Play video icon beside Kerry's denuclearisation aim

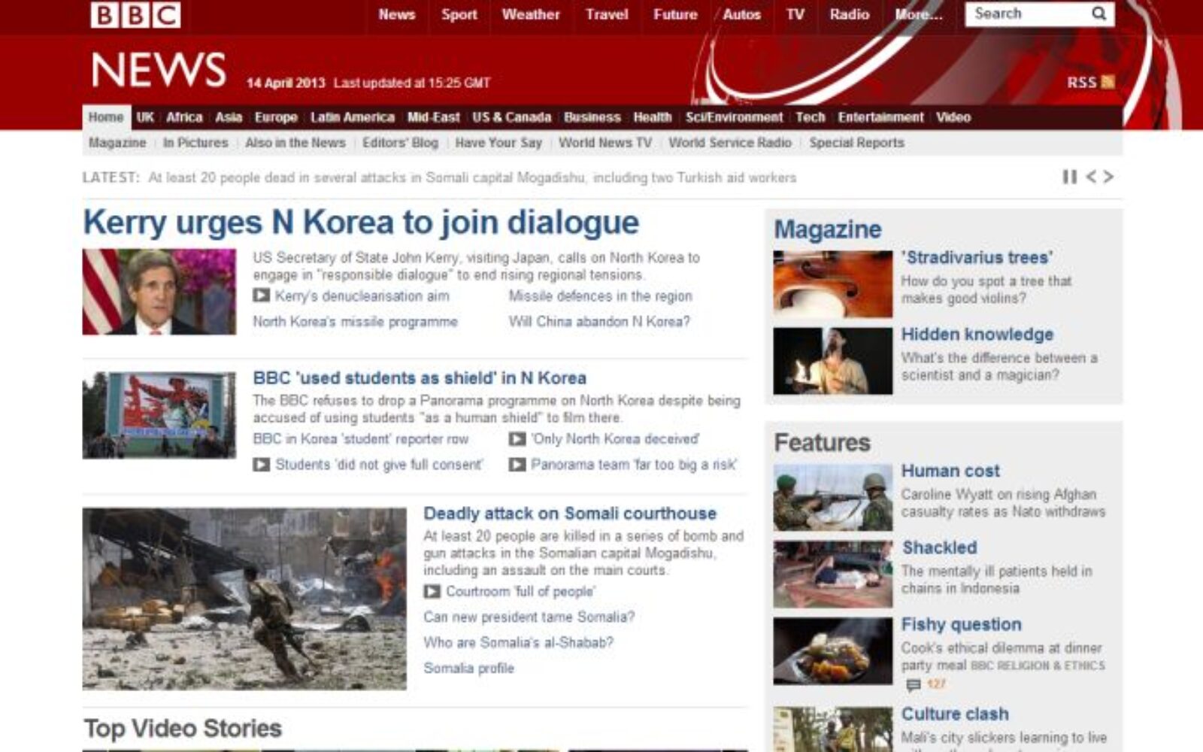click(261, 296)
